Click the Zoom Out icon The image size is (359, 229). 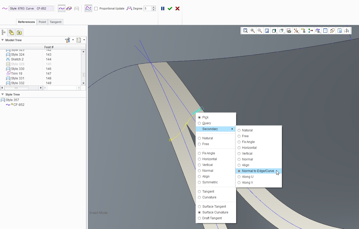(260, 31)
